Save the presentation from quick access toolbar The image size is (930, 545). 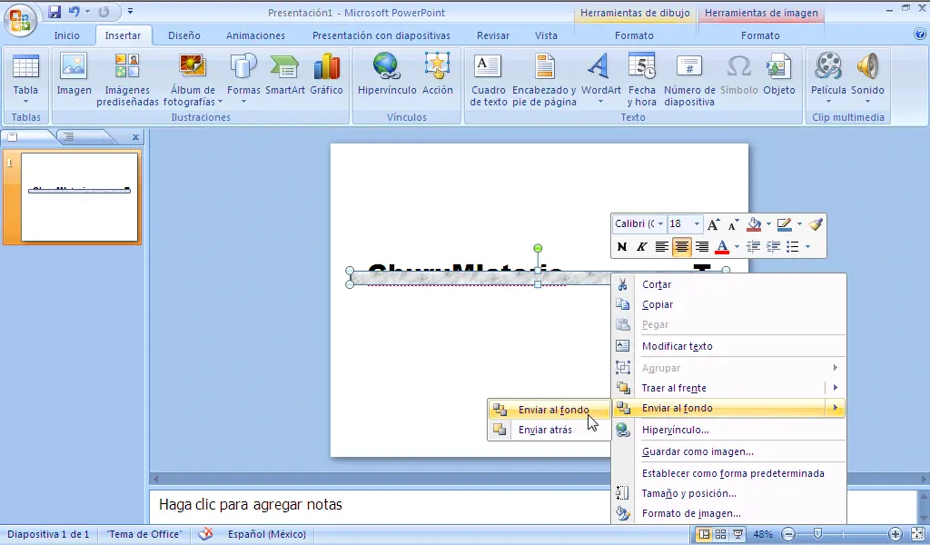click(x=54, y=11)
